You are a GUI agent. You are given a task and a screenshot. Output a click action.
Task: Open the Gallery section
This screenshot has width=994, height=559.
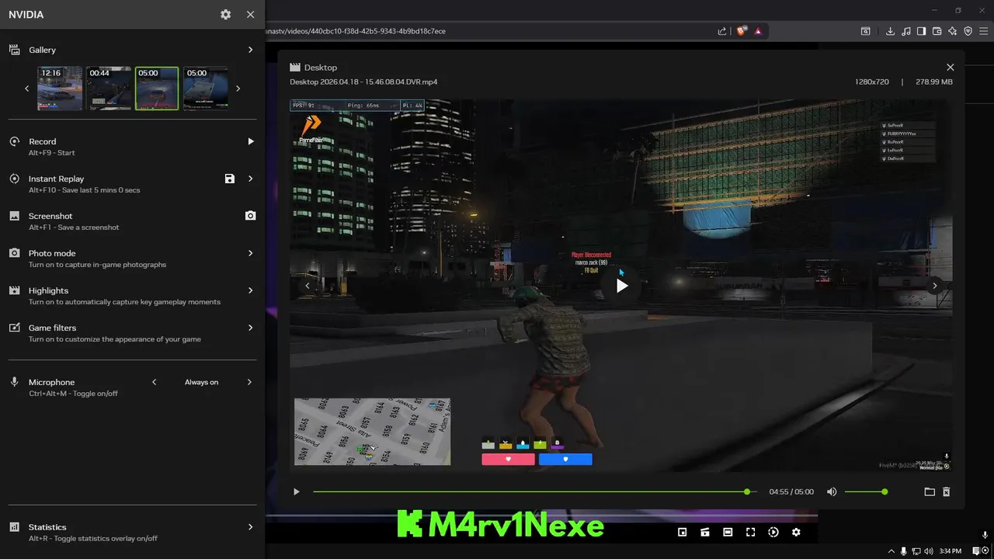click(250, 50)
